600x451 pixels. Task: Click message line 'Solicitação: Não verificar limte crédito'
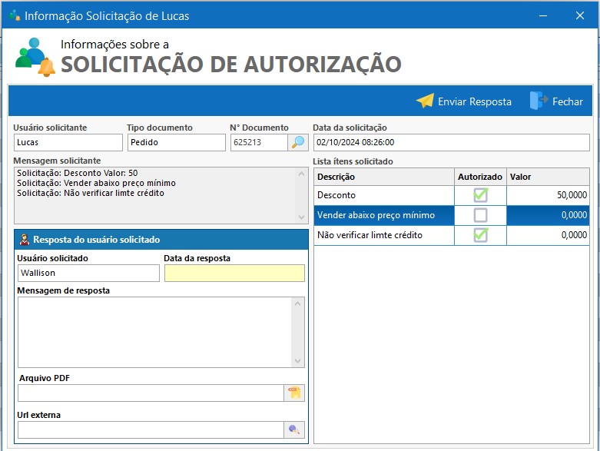tap(91, 193)
